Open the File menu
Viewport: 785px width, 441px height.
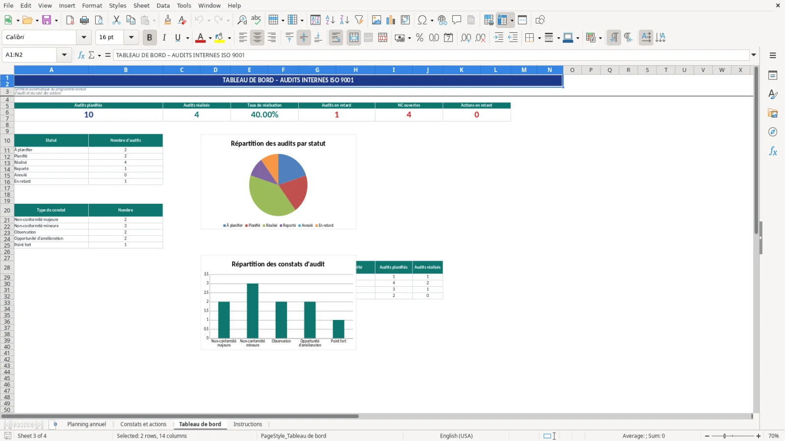tap(8, 5)
